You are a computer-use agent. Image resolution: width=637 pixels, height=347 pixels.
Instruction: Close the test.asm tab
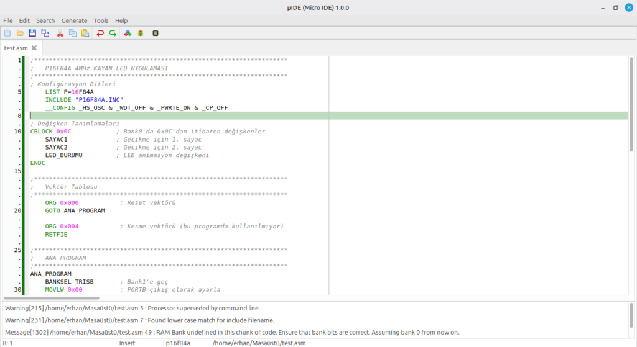[34, 48]
